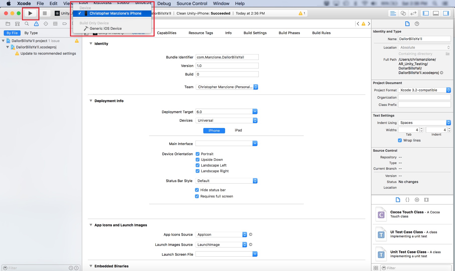This screenshot has height=271, width=455.
Task: Uncheck Portrait device orientation
Action: [x=198, y=154]
